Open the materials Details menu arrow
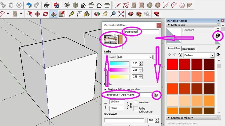Viewport: 225px width, 126px height. pyautogui.click(x=218, y=54)
